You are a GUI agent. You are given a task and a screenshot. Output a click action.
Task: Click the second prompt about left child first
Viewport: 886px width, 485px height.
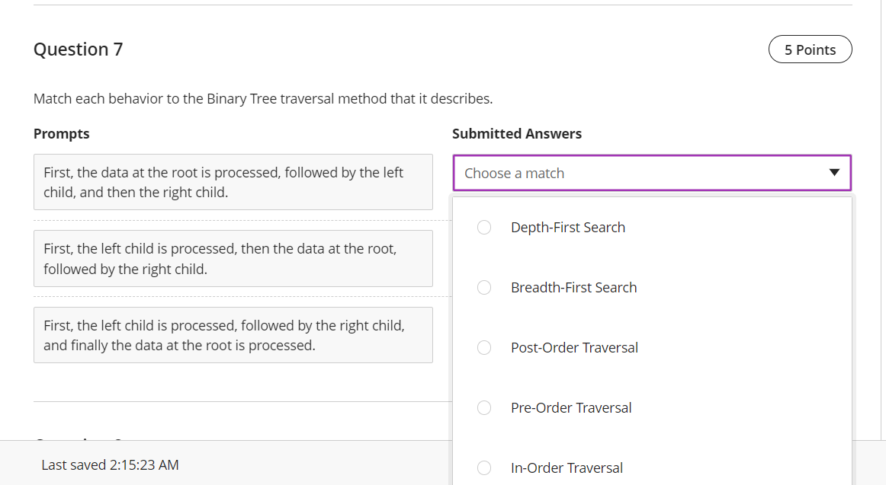point(233,258)
